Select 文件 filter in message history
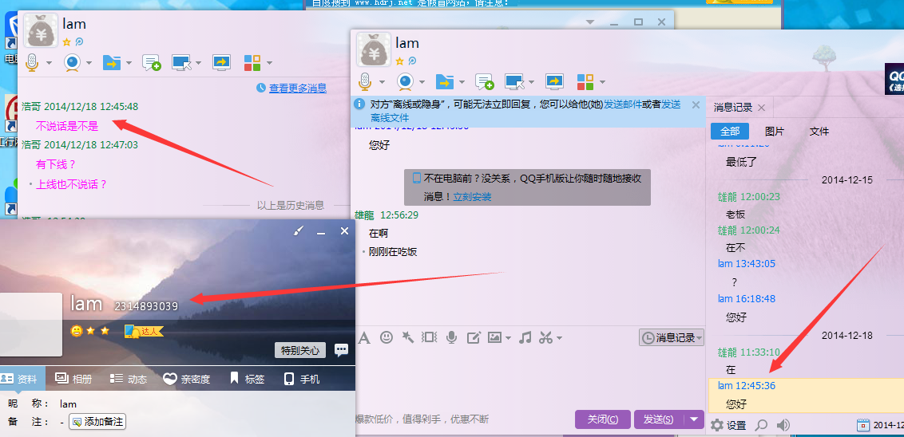 coord(819,132)
